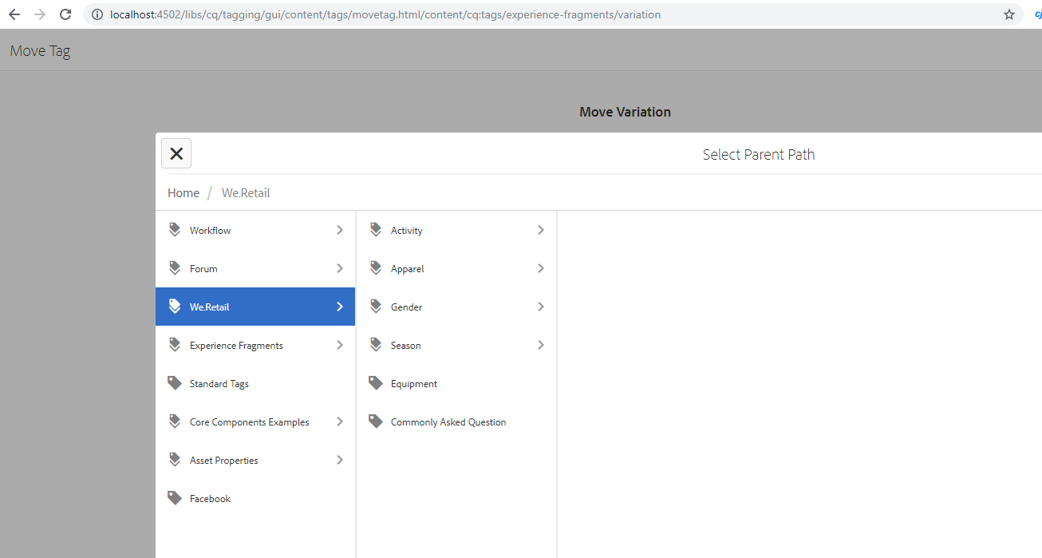
Task: Select the Core Components Examples tag
Action: [248, 421]
